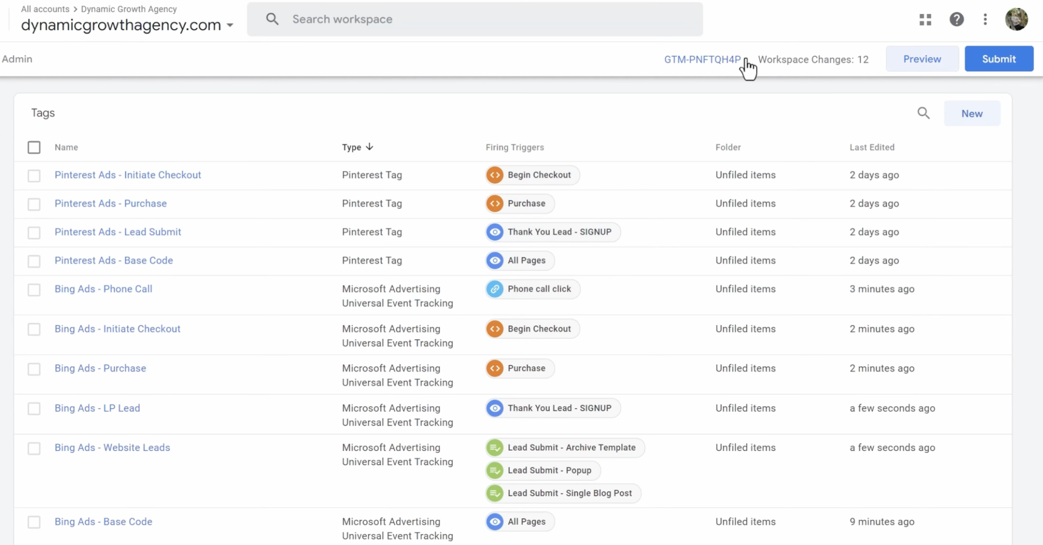Click the Submit button

(999, 59)
